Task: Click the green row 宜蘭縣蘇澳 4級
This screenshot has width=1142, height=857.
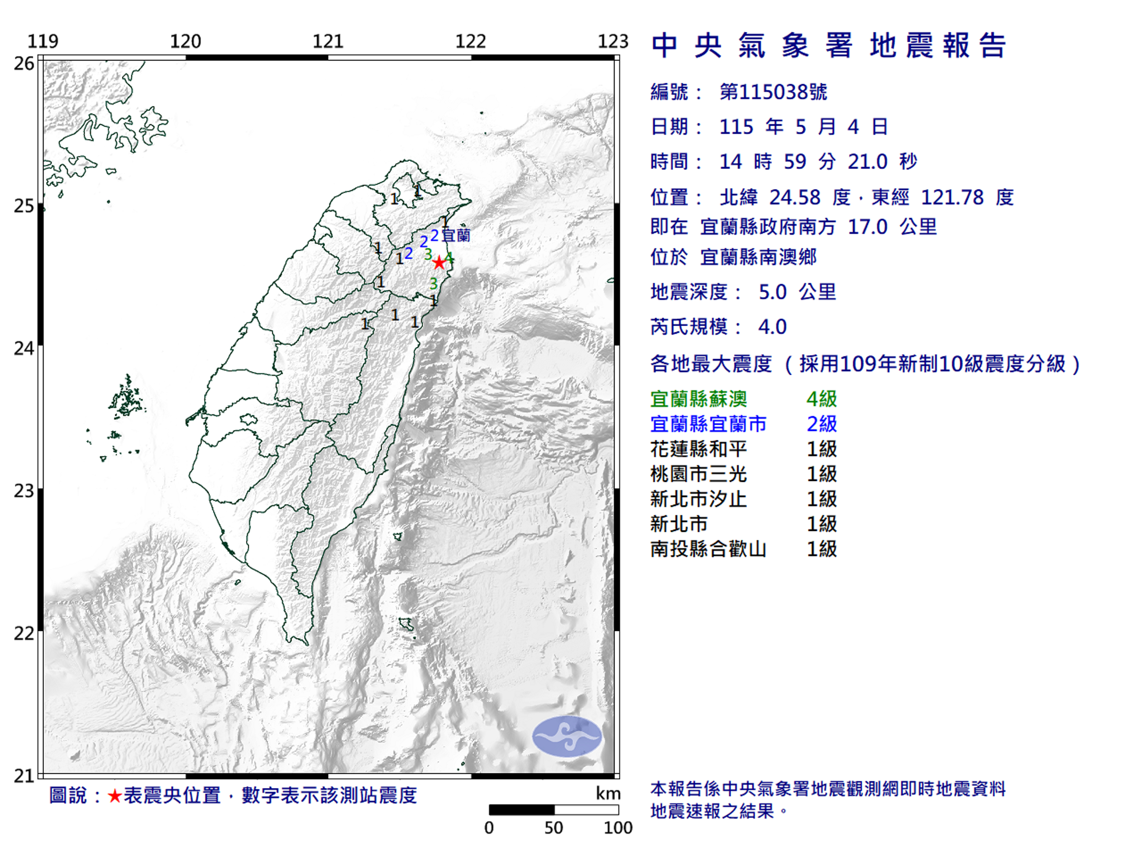Action: click(x=743, y=399)
